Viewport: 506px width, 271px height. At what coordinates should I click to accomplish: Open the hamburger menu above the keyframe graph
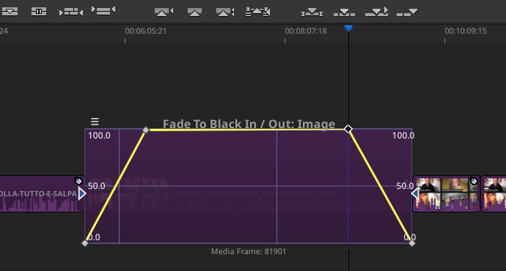(x=95, y=122)
